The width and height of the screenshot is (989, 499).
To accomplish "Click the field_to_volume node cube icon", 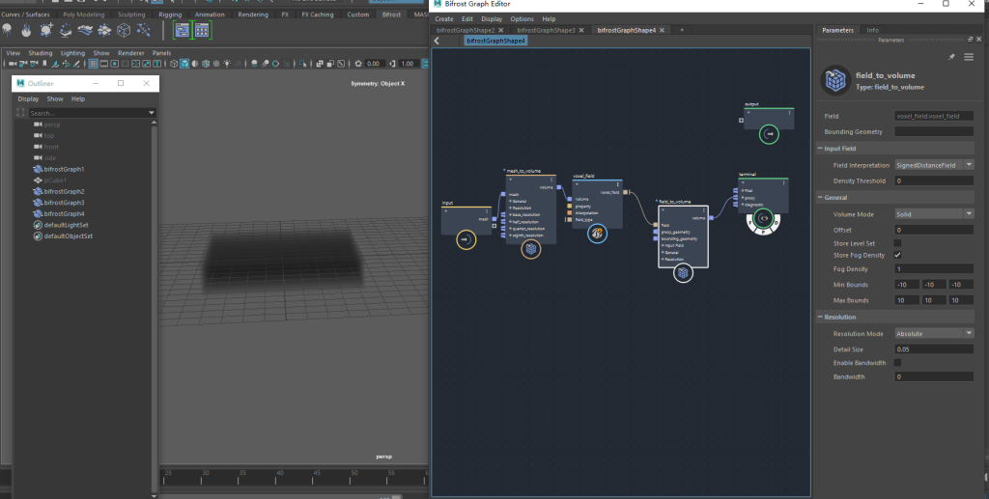I will pos(683,273).
